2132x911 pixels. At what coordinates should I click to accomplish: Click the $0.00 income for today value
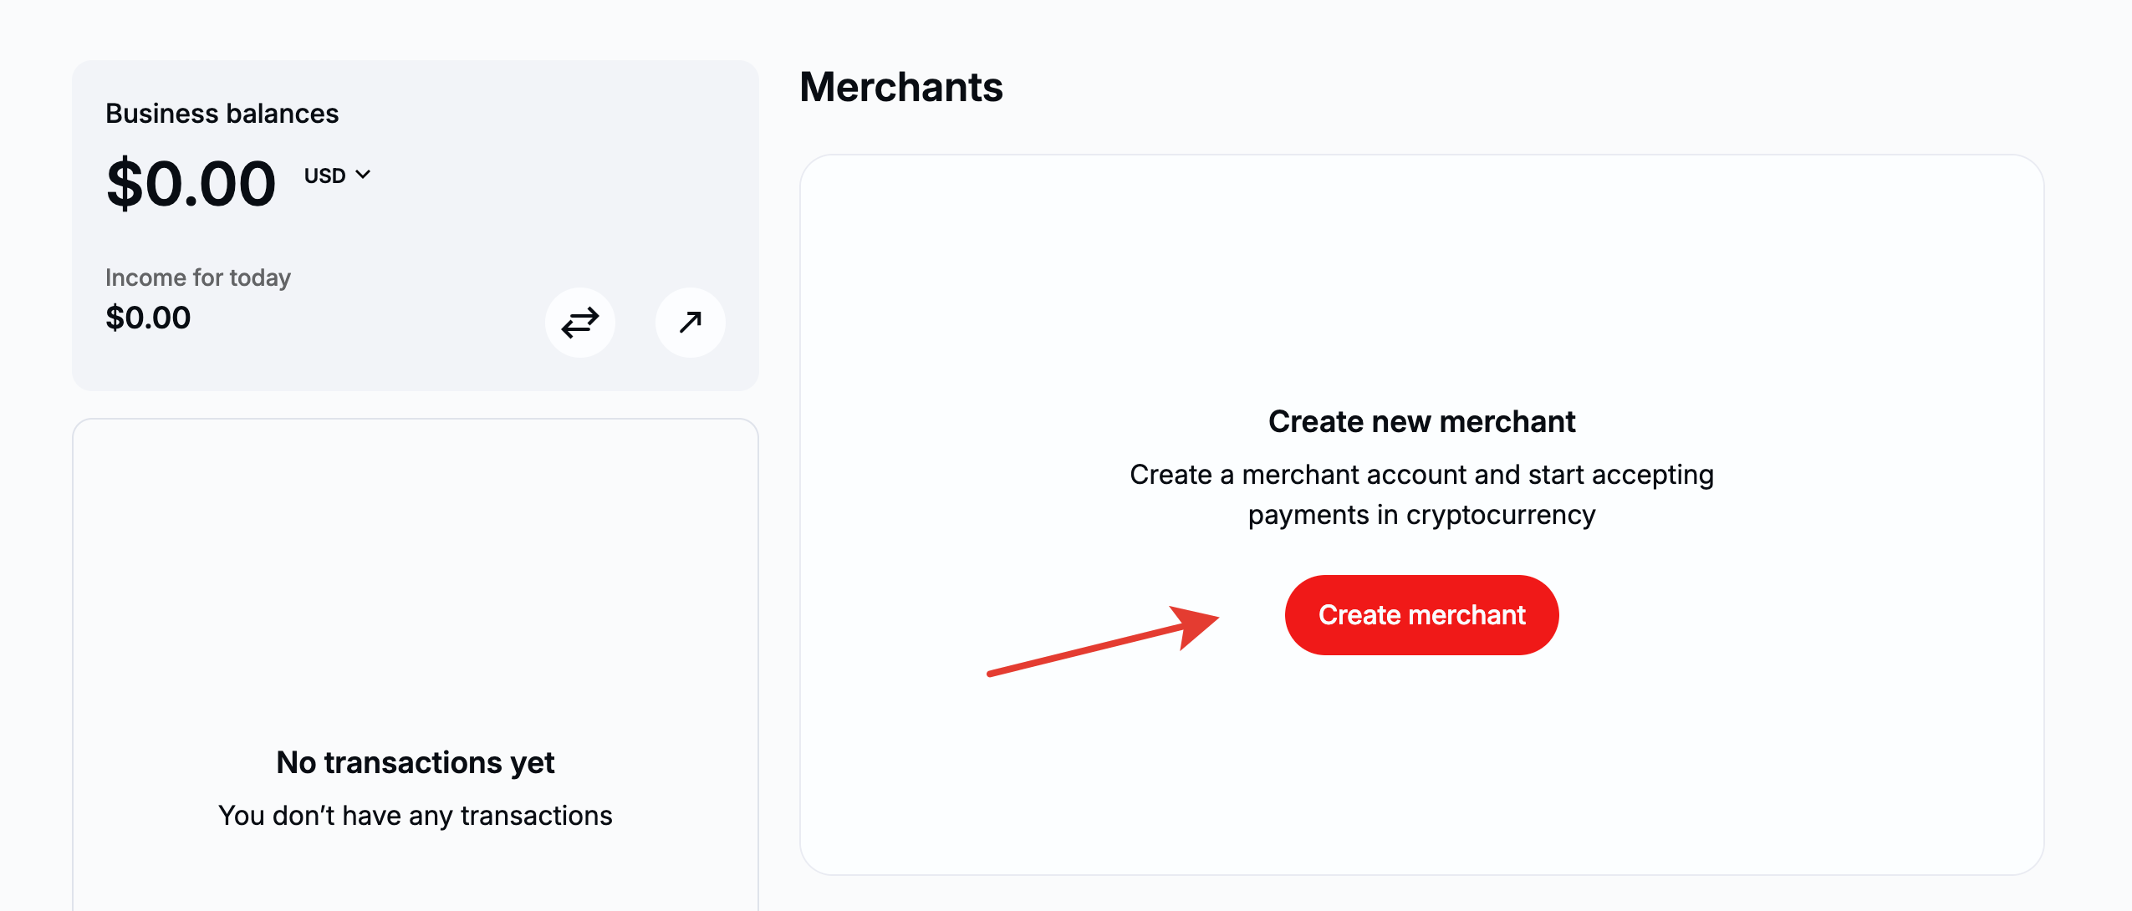pyautogui.click(x=148, y=318)
